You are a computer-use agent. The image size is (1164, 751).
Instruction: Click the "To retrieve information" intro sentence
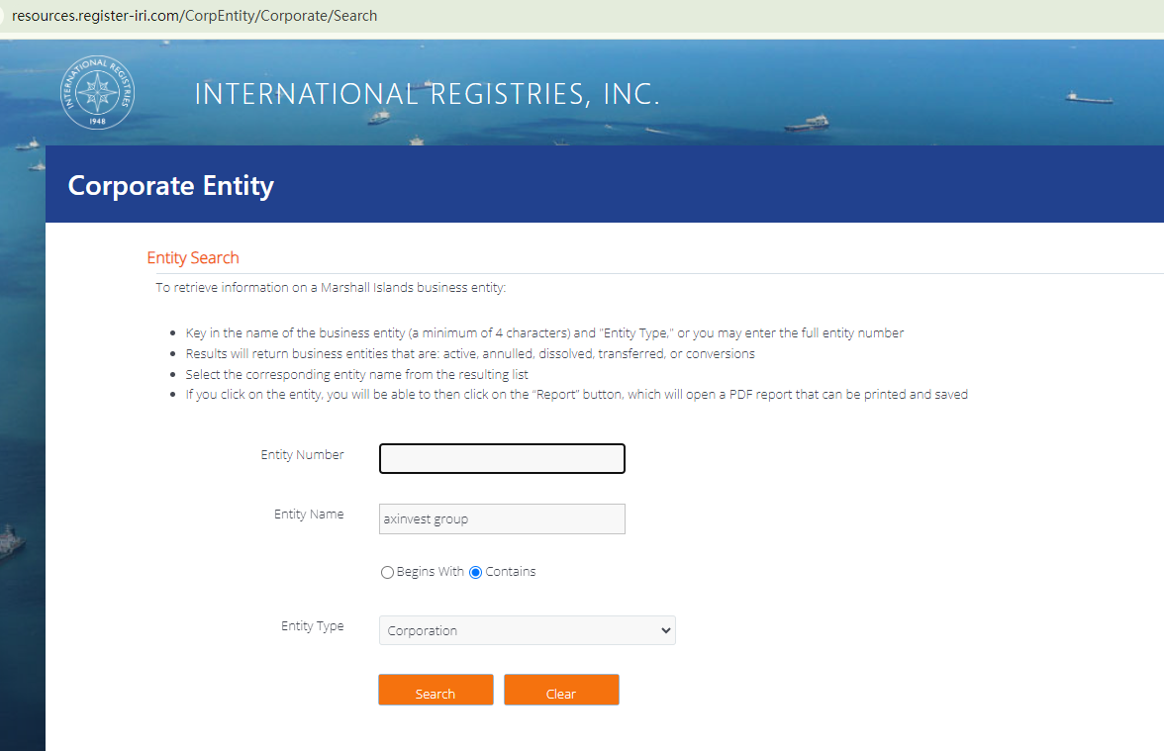[331, 288]
